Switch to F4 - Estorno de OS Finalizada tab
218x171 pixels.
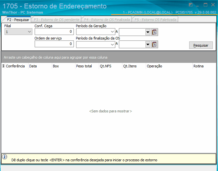click(x=107, y=20)
